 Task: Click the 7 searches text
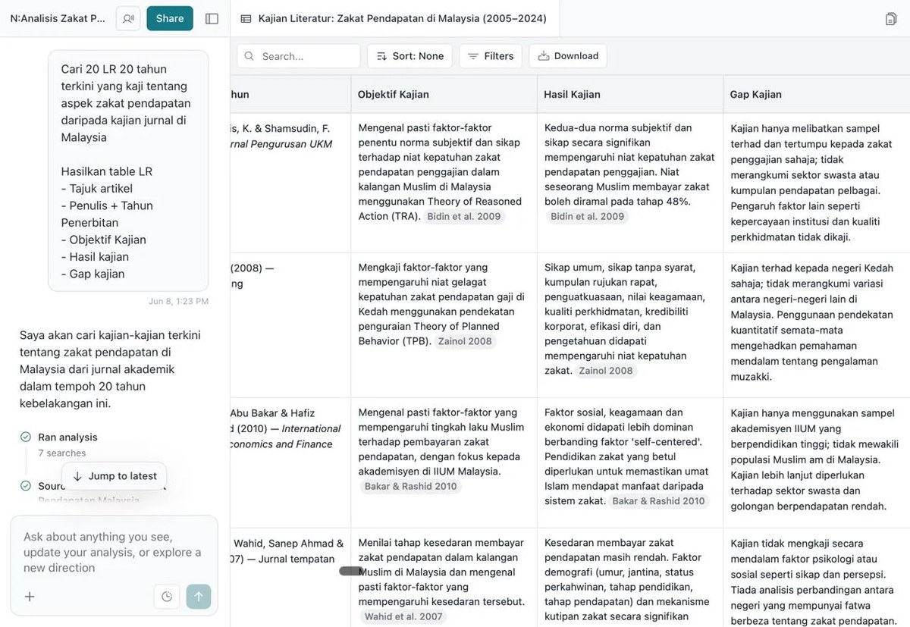pyautogui.click(x=62, y=453)
